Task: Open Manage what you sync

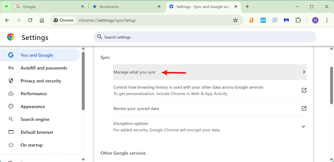Action: 210,72
